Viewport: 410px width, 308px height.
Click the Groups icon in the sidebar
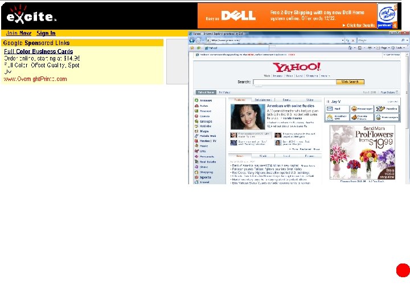click(196, 121)
